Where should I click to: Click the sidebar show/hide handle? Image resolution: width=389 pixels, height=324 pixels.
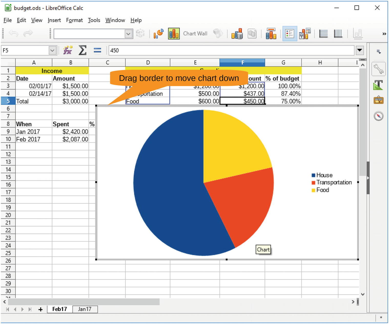[368, 178]
